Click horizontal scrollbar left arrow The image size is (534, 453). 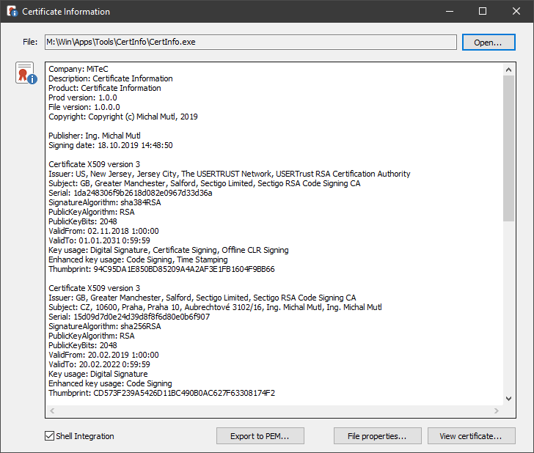[x=52, y=410]
